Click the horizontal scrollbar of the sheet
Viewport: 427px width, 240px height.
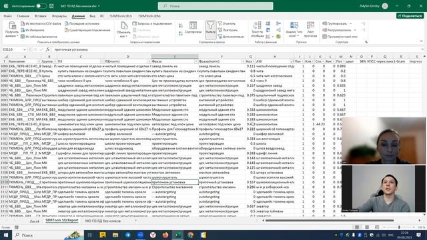(330, 221)
